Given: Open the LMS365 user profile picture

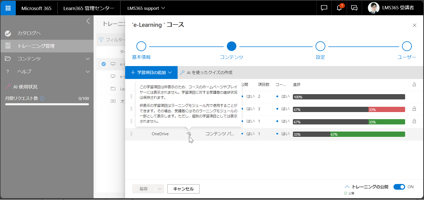Looking at the screenshot, I should [374, 8].
